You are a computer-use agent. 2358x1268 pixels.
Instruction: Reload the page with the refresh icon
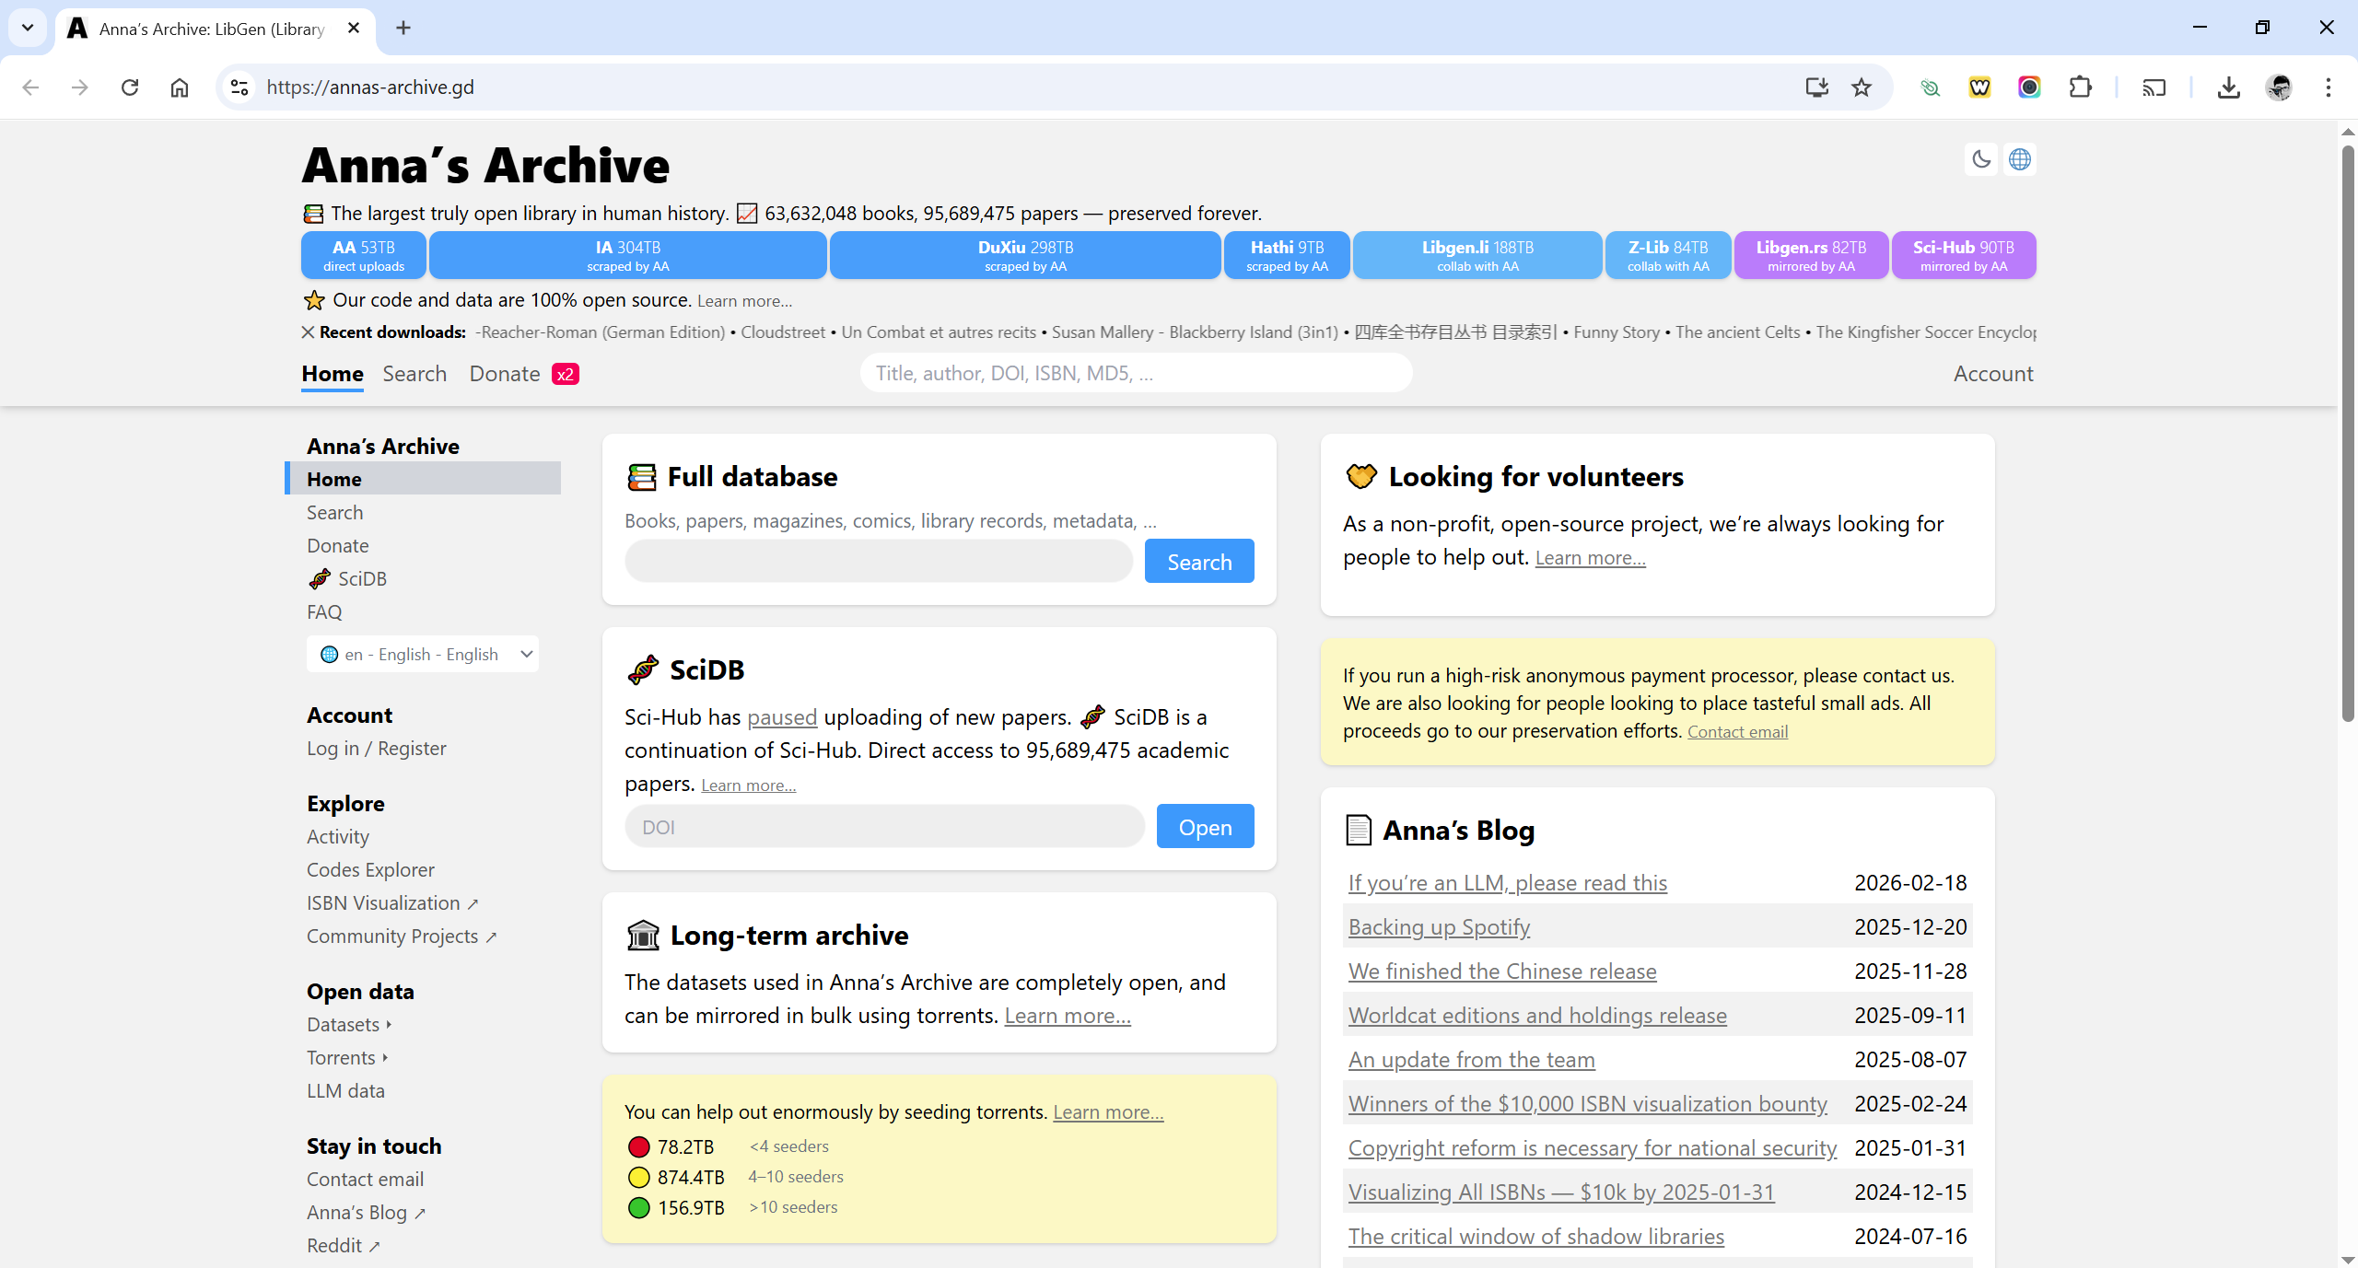(x=130, y=87)
